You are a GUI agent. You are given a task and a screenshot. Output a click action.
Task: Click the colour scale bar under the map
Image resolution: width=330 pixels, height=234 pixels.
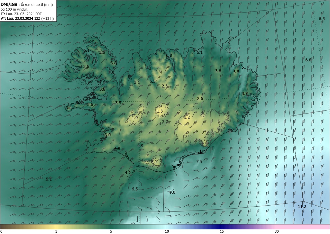[x=165, y=227]
